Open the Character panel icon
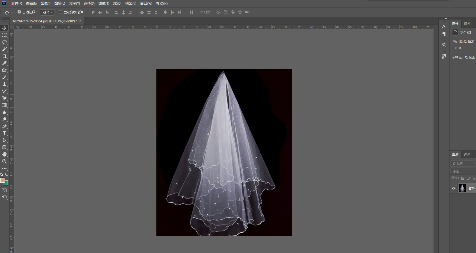Screen dimensions: 476x253 (444, 26)
